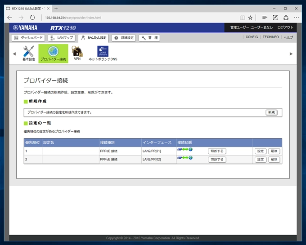Screen dimensions: 306x245
Task: Open the CONFIG link
Action: (252, 37)
